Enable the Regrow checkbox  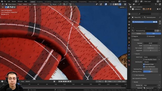pos(132,36)
